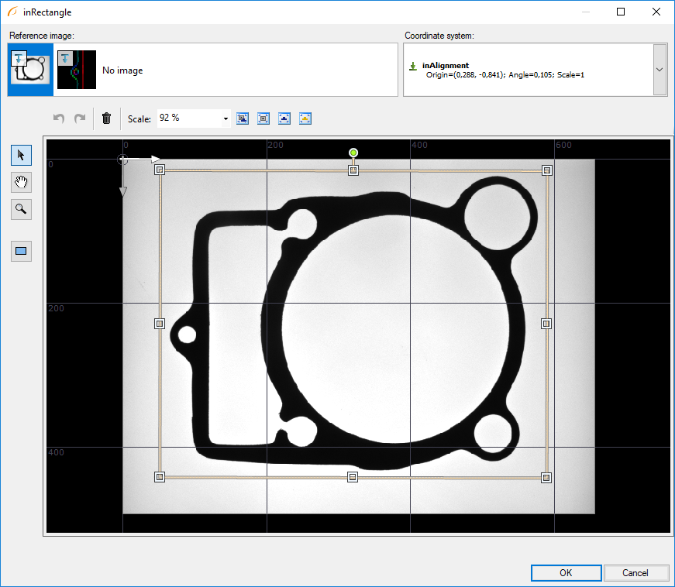Activate the hand pan tool
Viewport: 675px width, 587px height.
pyautogui.click(x=21, y=182)
